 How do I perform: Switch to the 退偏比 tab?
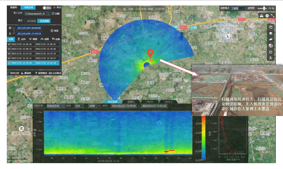pos(131,102)
